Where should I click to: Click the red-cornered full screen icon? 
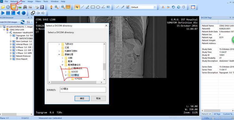[193, 7]
